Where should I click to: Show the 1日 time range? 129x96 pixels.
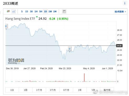coord(12,90)
